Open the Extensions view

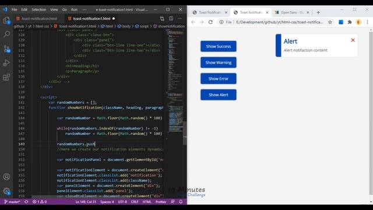6,77
